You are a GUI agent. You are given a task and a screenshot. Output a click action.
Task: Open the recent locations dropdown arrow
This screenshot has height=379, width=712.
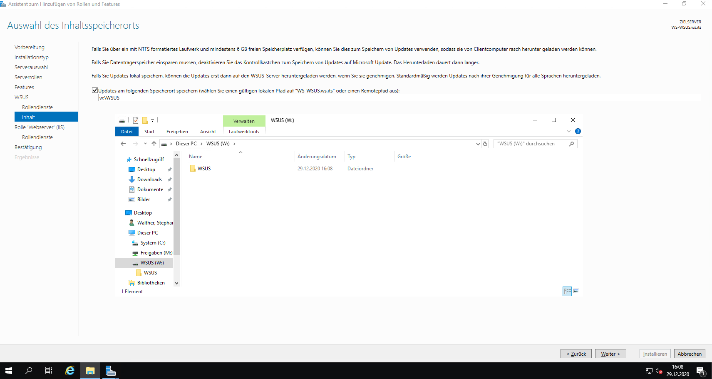click(x=145, y=144)
